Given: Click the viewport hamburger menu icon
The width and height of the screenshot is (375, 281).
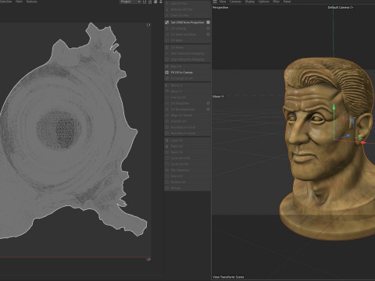Looking at the screenshot, I should 215,2.
